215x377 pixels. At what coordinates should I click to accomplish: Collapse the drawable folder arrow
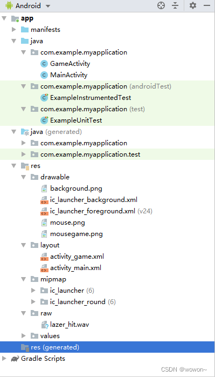click(x=24, y=177)
